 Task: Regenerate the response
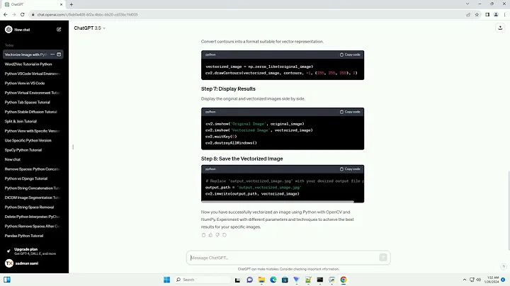pos(225,235)
